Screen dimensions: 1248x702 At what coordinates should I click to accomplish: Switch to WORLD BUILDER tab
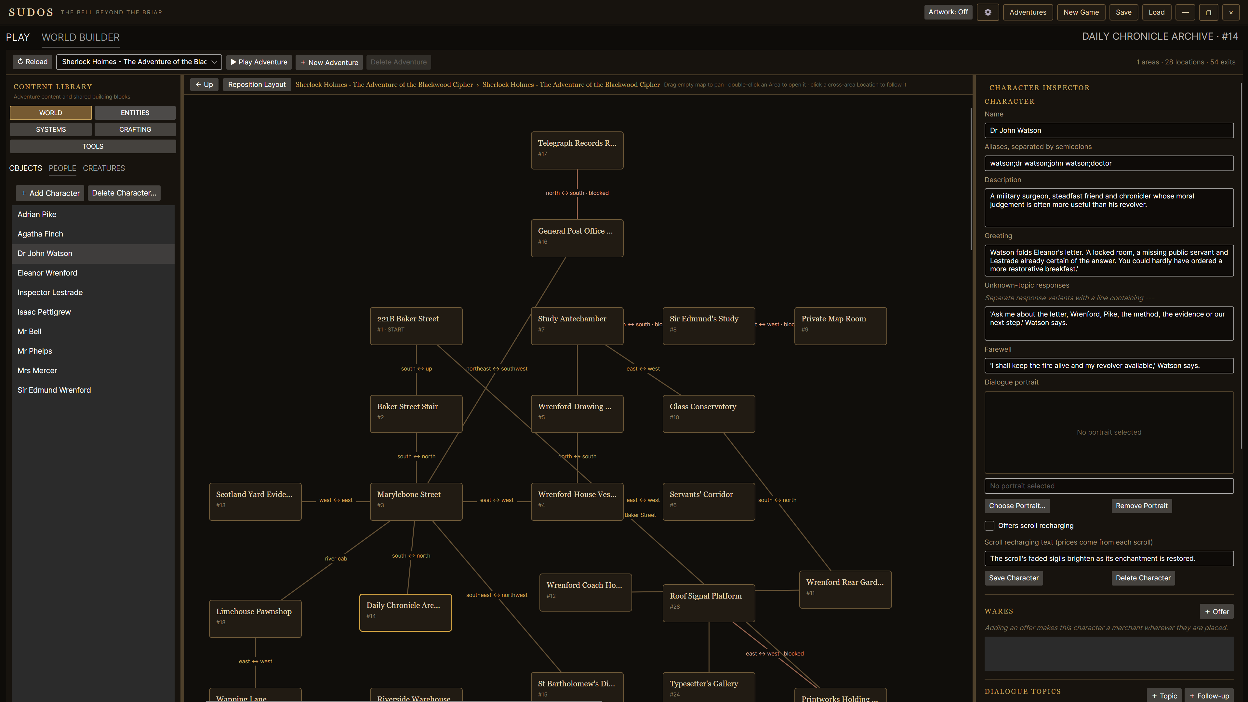coord(80,37)
